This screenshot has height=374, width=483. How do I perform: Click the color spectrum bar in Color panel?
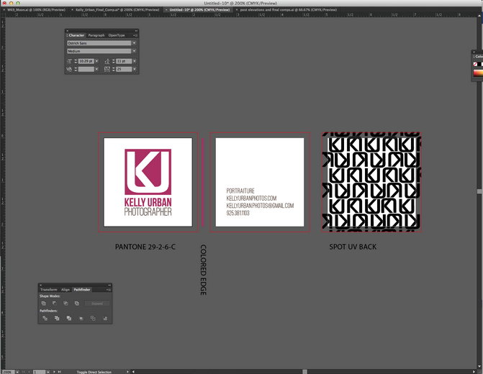(x=478, y=73)
